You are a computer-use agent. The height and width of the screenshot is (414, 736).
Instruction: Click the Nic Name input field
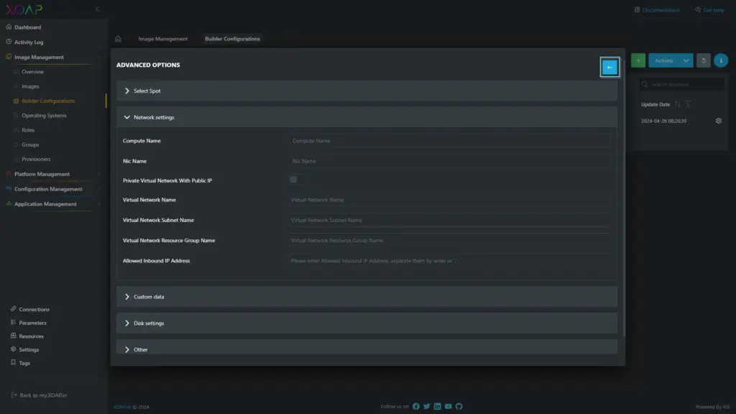[x=450, y=161]
